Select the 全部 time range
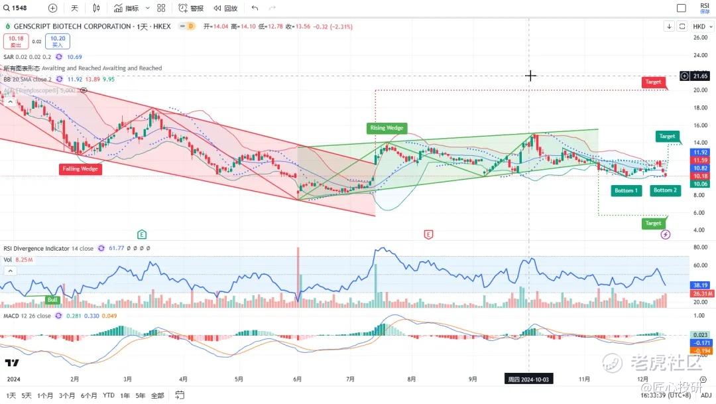The image size is (716, 404). (158, 395)
